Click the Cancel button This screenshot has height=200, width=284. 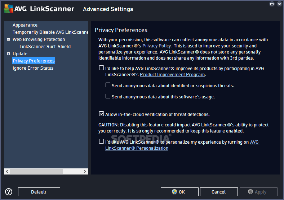219,192
